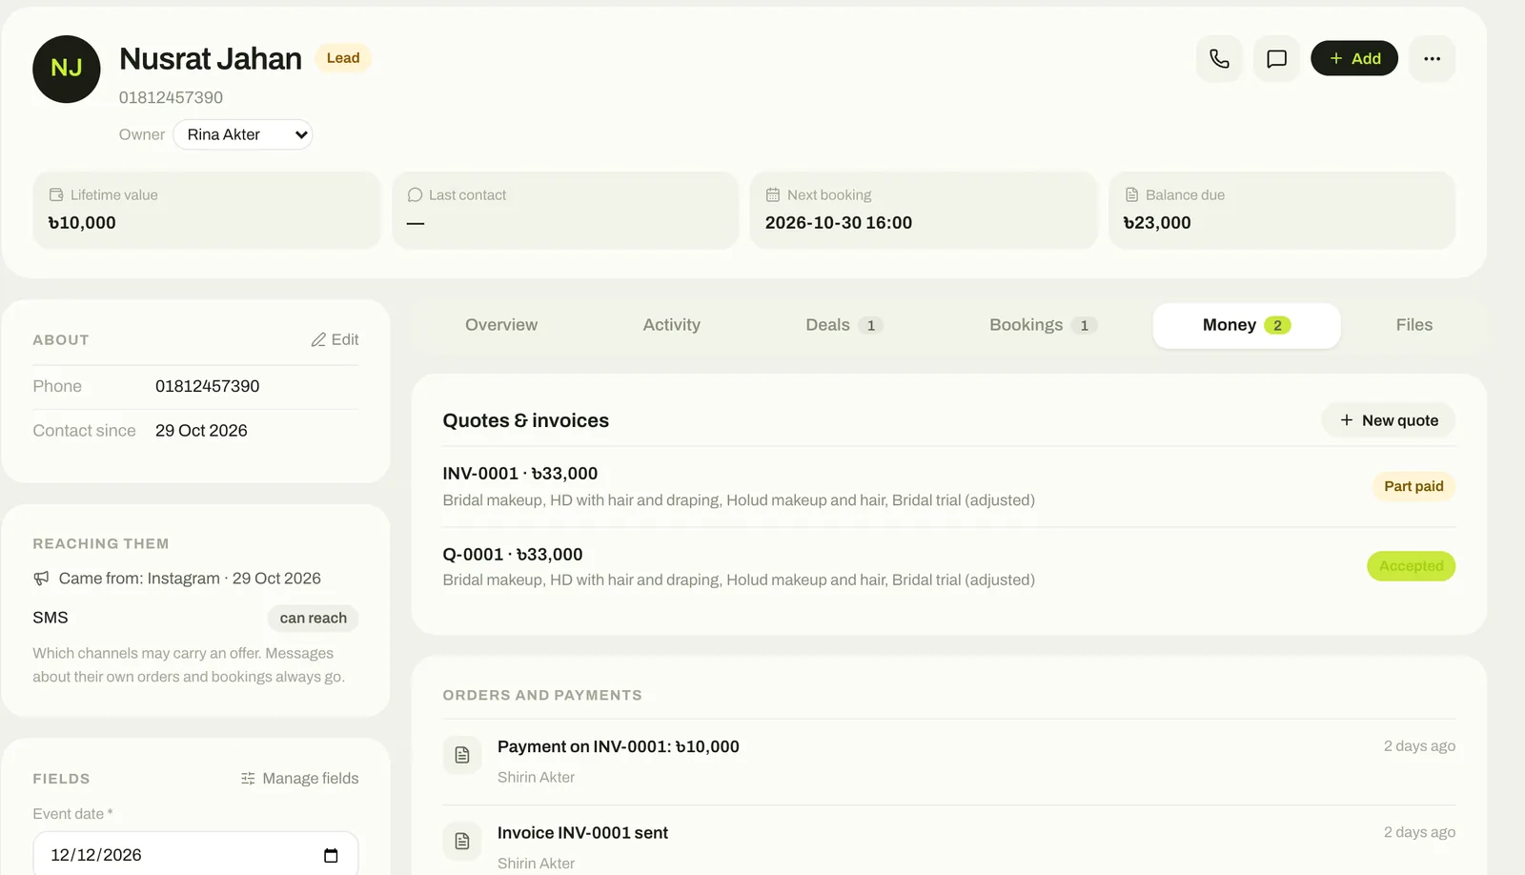The image size is (1525, 875).
Task: Open the Event date calendar picker icon
Action: 331,855
